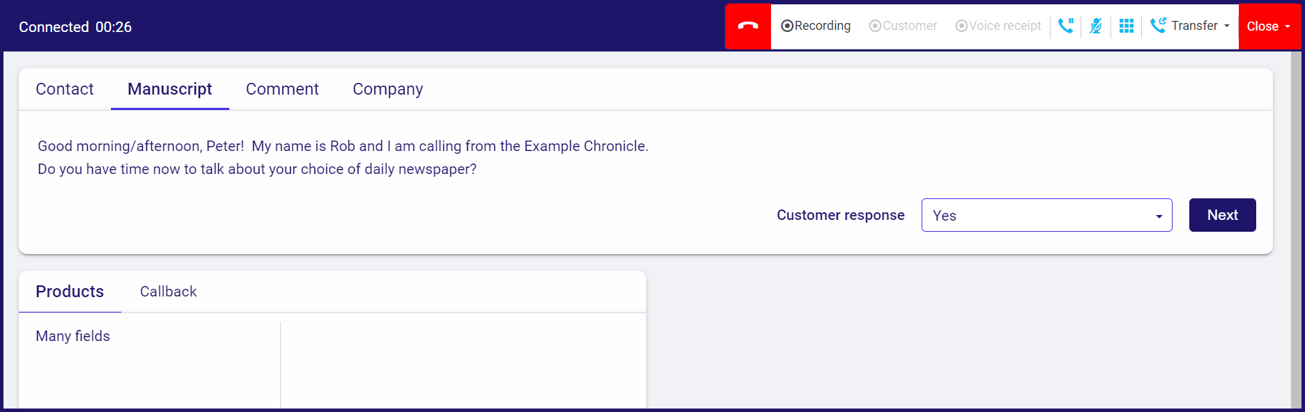Screen dimensions: 1305x412
Task: Open the Comment tab
Action: pyautogui.click(x=282, y=89)
